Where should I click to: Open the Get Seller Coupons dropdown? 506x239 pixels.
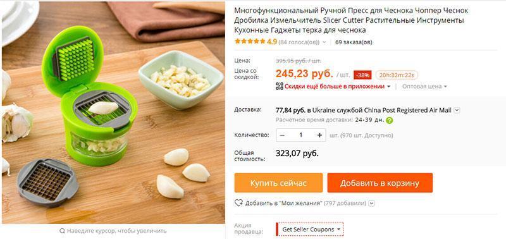[310, 230]
